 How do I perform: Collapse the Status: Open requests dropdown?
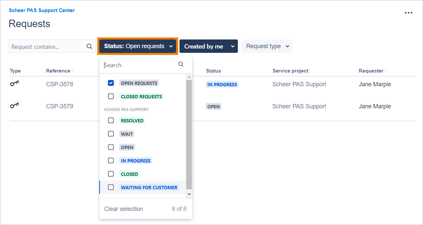coord(138,46)
